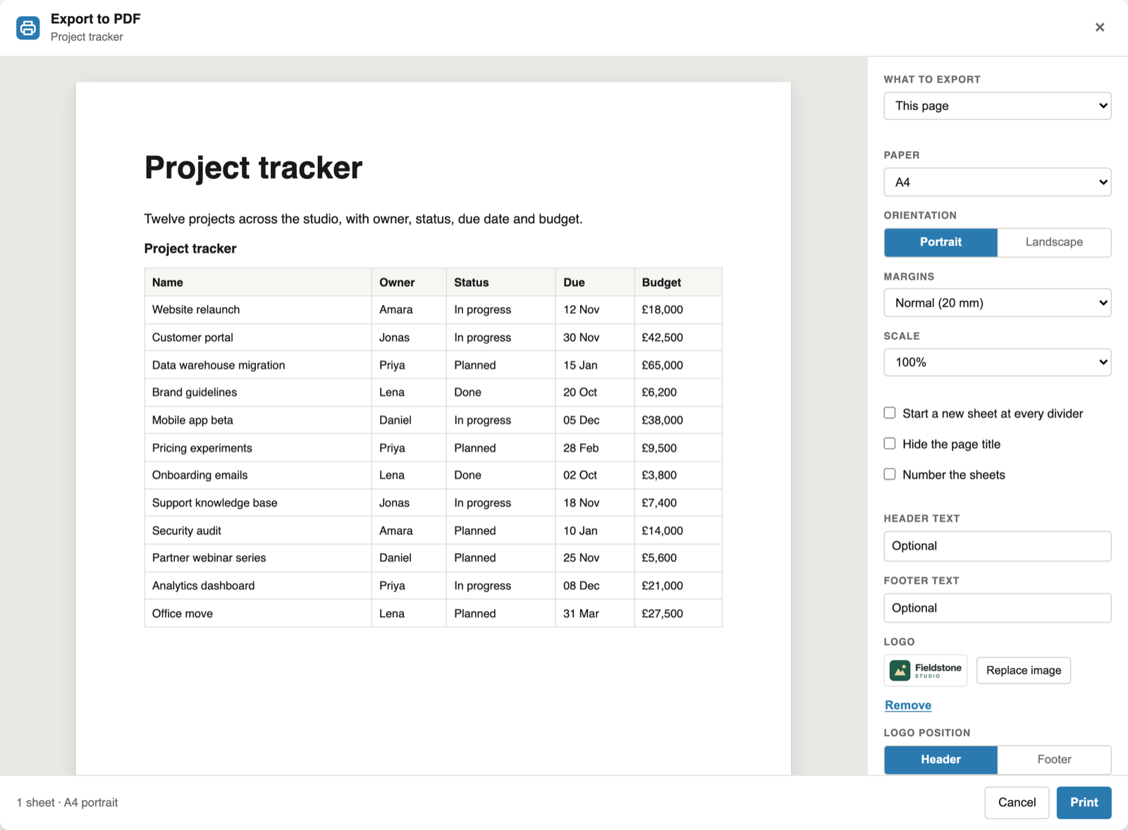Check the Number the sheets option
1128x830 pixels.
pyautogui.click(x=890, y=474)
